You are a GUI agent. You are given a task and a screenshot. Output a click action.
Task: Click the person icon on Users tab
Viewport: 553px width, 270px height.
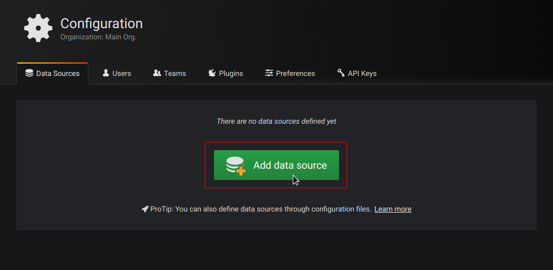[106, 73]
